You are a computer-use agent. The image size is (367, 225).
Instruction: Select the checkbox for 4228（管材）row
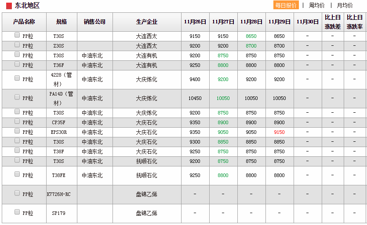pos(17,78)
